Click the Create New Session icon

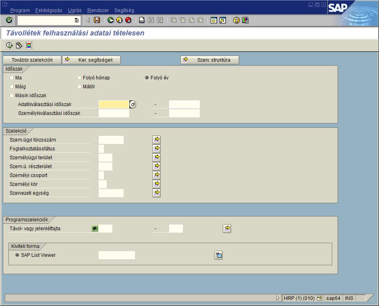click(x=214, y=20)
